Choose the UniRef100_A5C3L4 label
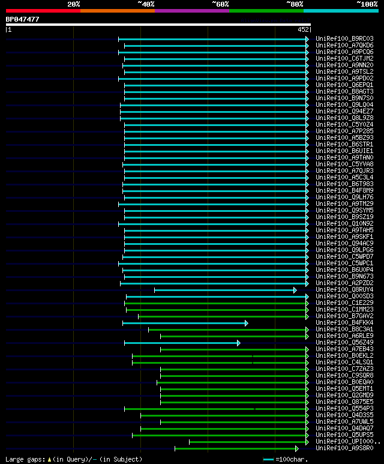This screenshot has width=384, height=464. pyautogui.click(x=344, y=177)
